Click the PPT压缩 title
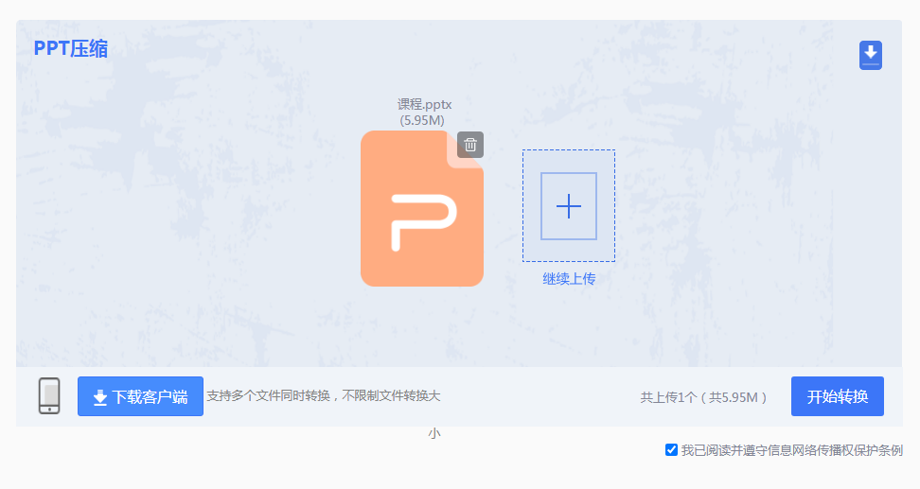This screenshot has width=920, height=489. [x=71, y=48]
